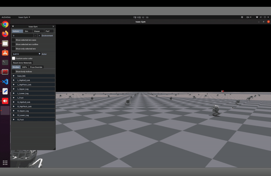Screen dimensions: 271x176
Task: Open the bolt10 Actor dropdown
Action: [x=26, y=54]
